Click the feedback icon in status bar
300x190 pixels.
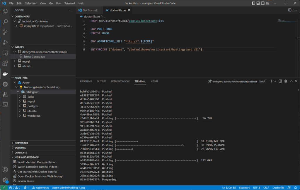point(289,188)
